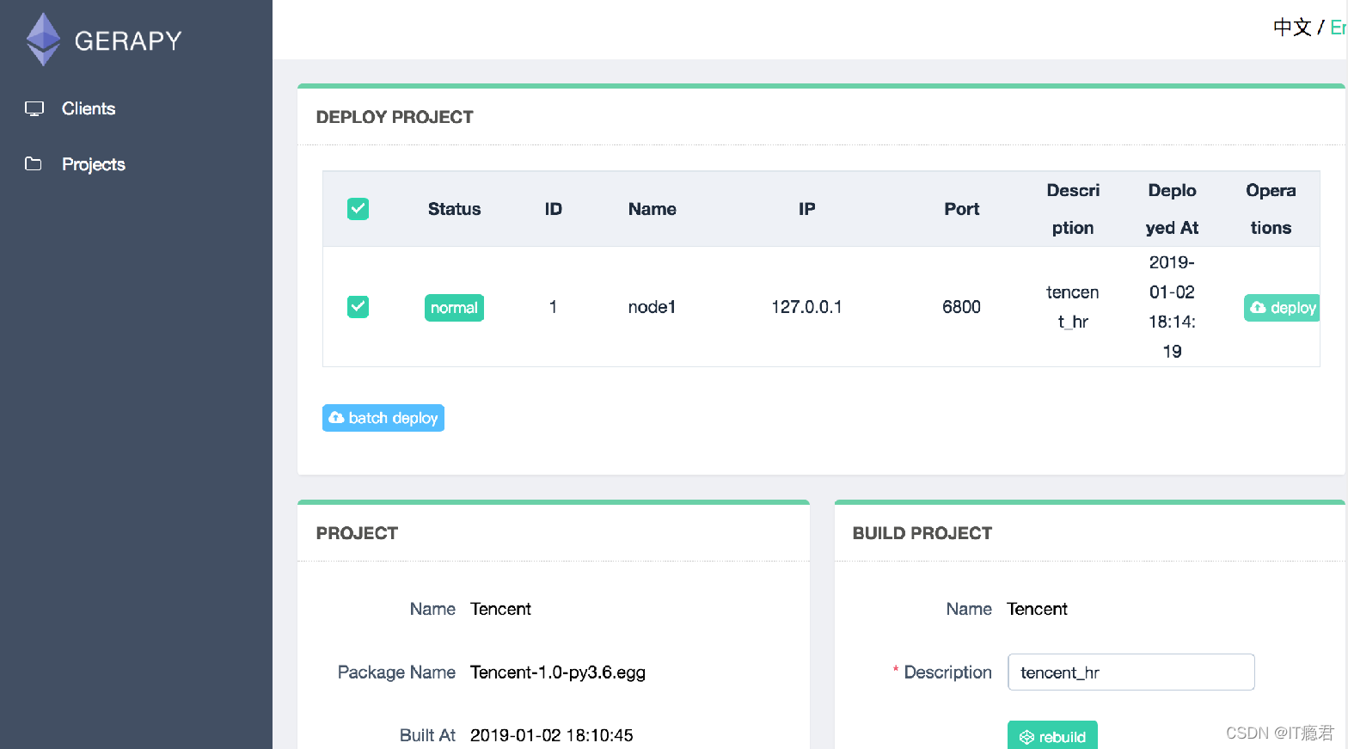The height and width of the screenshot is (749, 1348).
Task: Click the Package Name label
Action: (x=396, y=672)
